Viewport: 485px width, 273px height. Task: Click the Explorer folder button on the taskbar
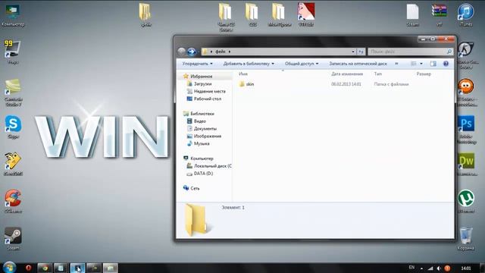(x=111, y=268)
